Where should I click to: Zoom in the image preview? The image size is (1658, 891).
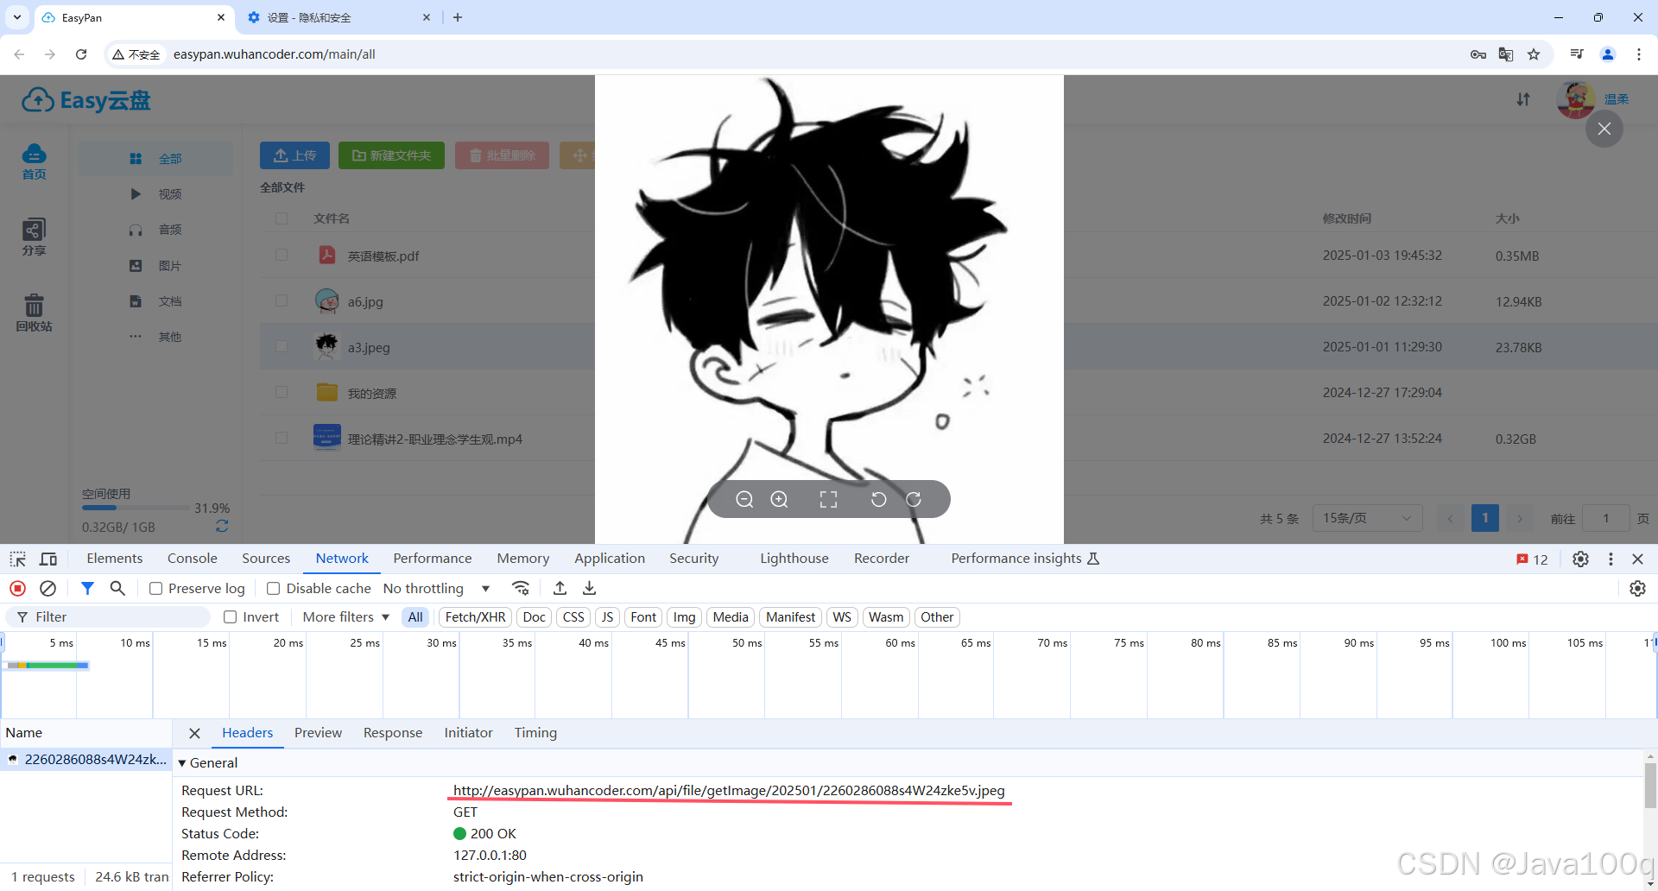click(x=779, y=499)
